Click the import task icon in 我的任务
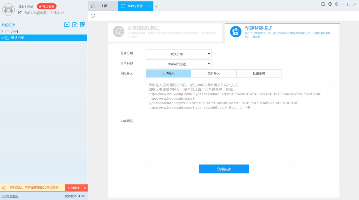 [67, 25]
